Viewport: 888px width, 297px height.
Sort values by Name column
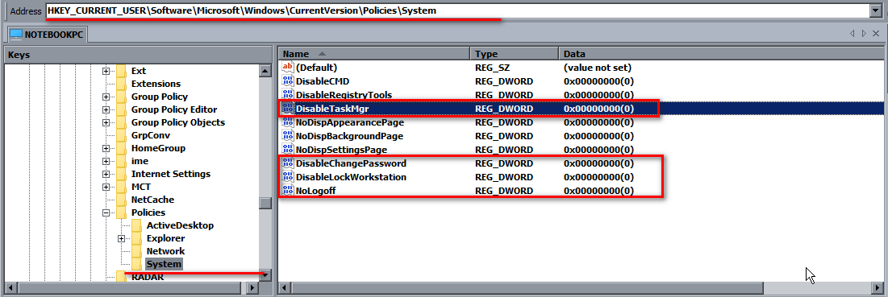pos(373,54)
